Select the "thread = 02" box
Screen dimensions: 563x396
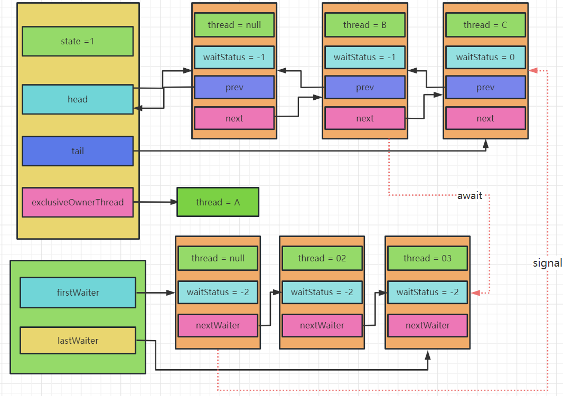pyautogui.click(x=322, y=258)
